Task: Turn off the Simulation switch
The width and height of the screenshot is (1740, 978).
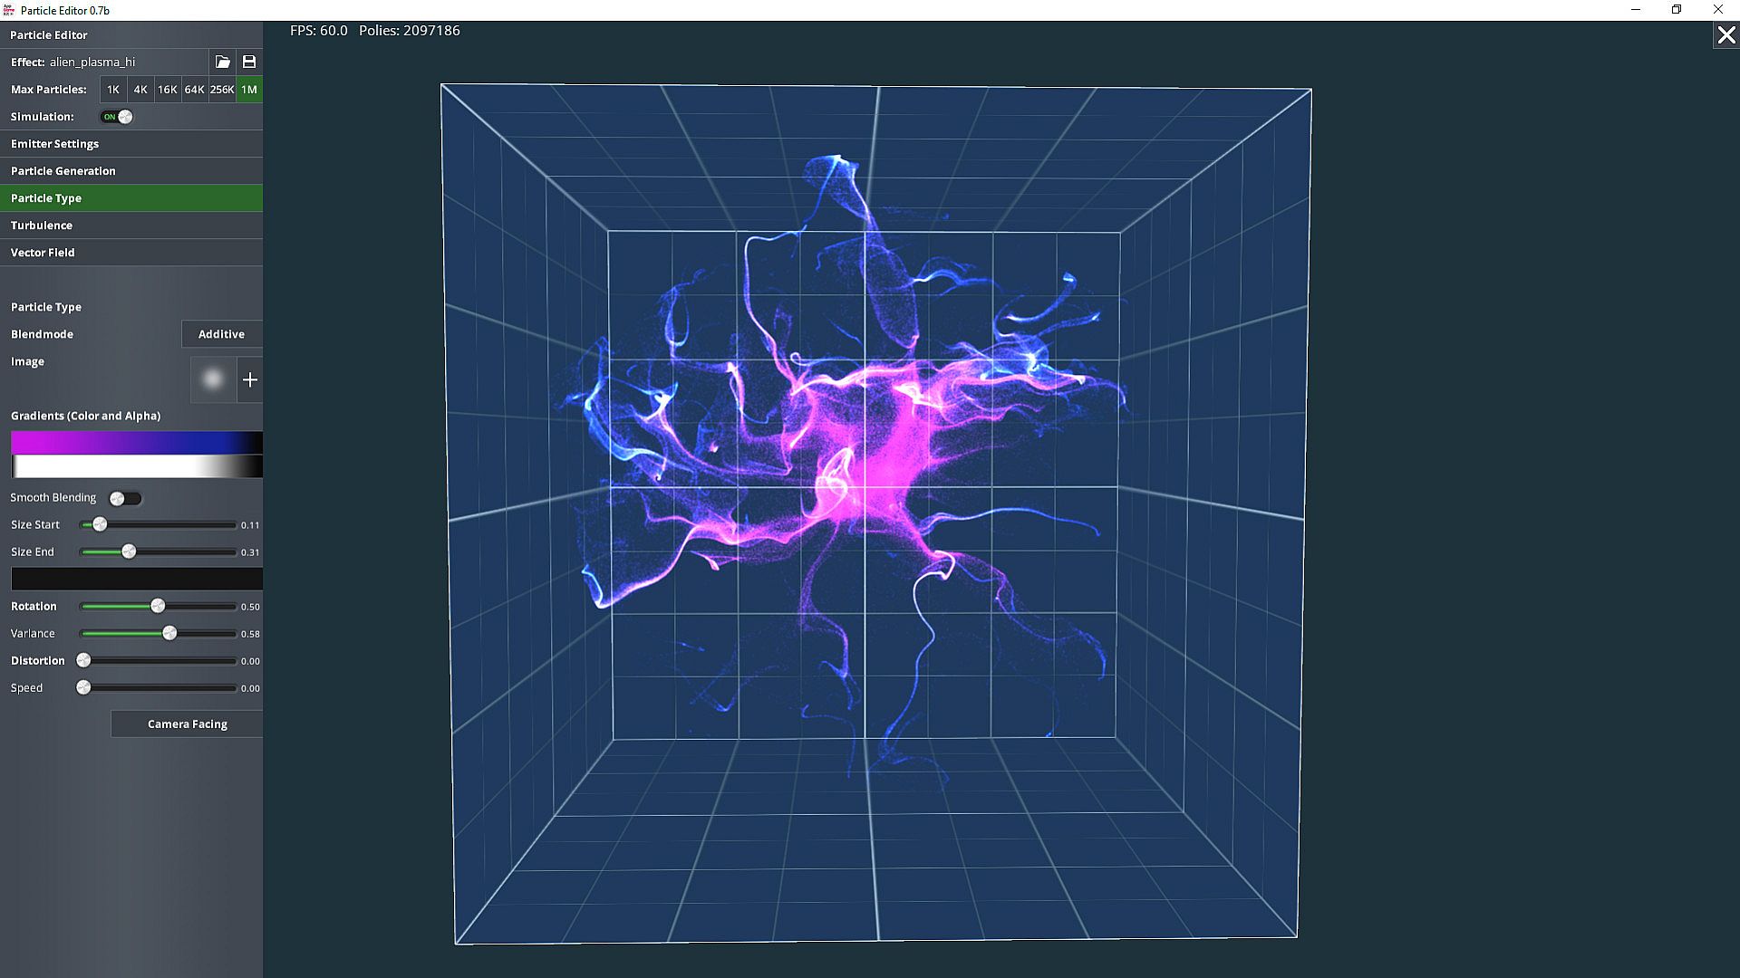Action: coord(117,117)
